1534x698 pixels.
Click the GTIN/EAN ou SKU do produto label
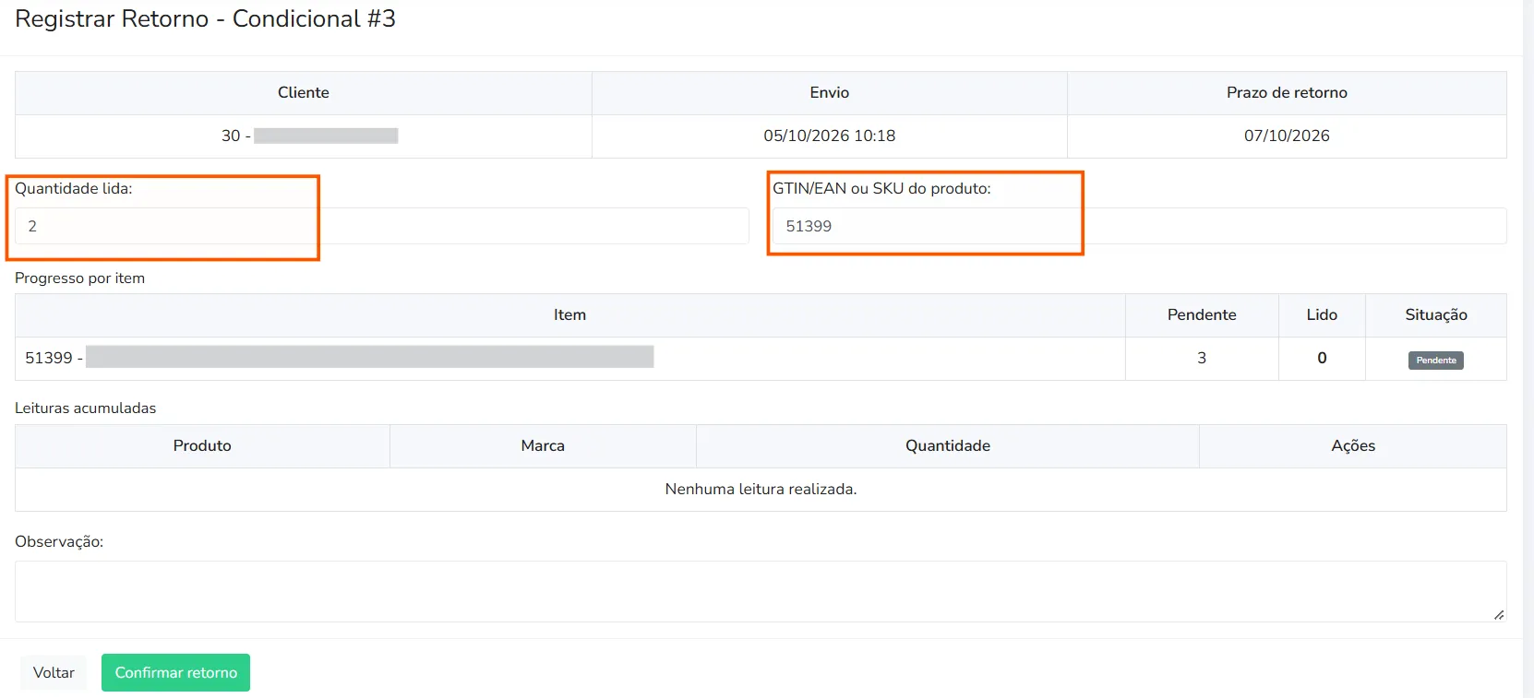pyautogui.click(x=881, y=188)
